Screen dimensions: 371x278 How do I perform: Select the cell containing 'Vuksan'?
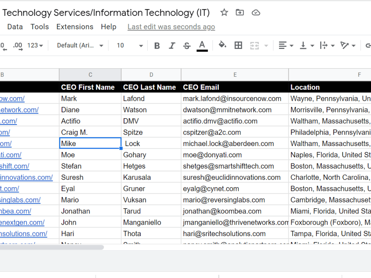151,200
